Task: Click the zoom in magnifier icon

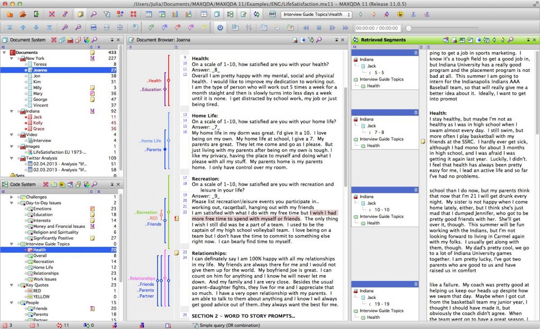Action: (65, 27)
